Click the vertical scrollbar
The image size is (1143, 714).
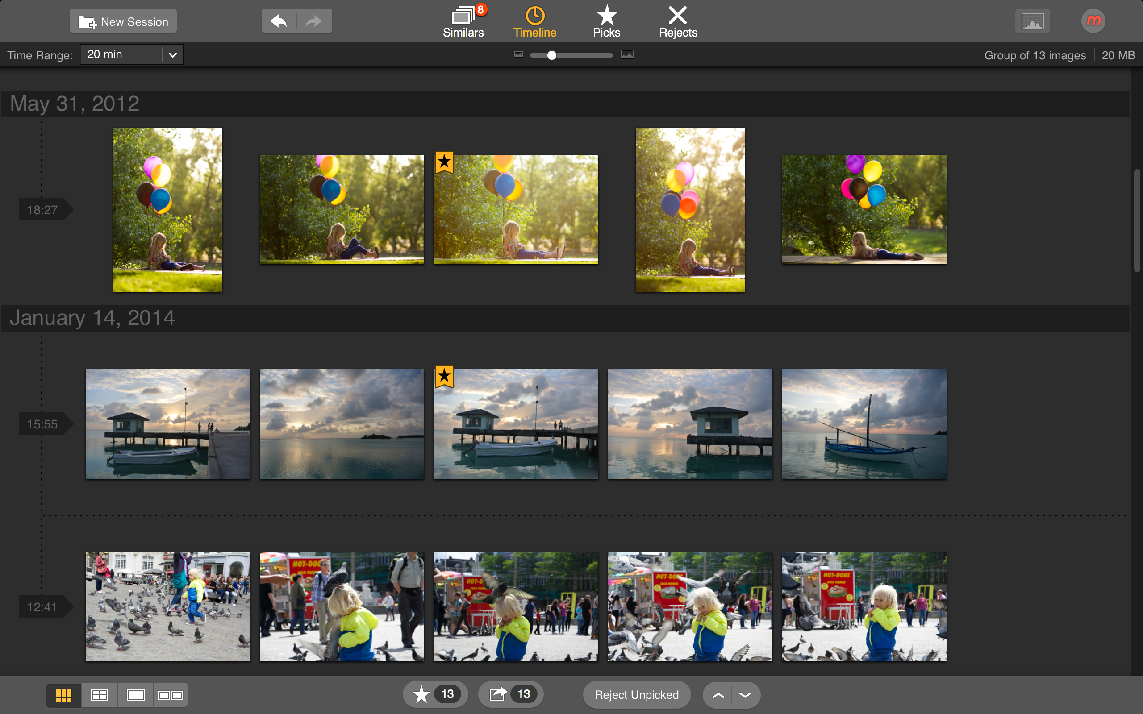(x=1137, y=220)
